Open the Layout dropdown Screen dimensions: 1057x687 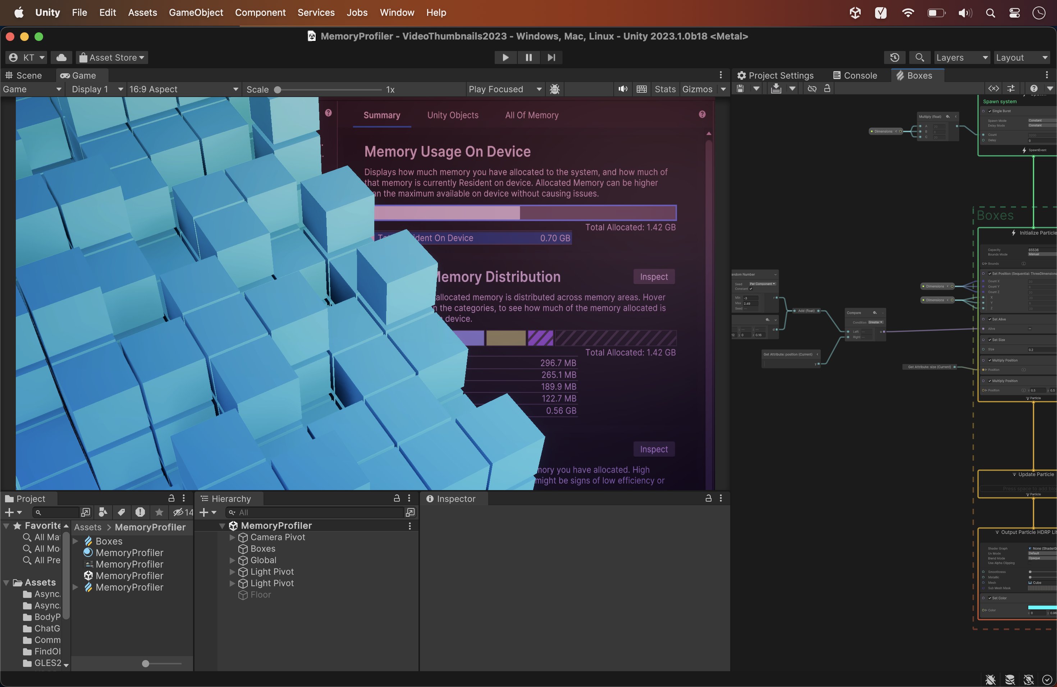[x=1021, y=57]
